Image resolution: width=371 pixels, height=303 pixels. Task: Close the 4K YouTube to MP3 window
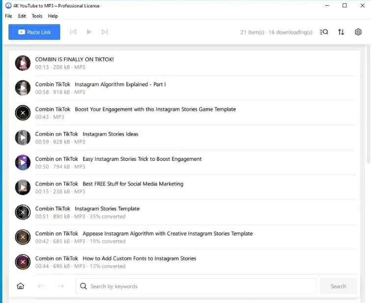[362, 5]
